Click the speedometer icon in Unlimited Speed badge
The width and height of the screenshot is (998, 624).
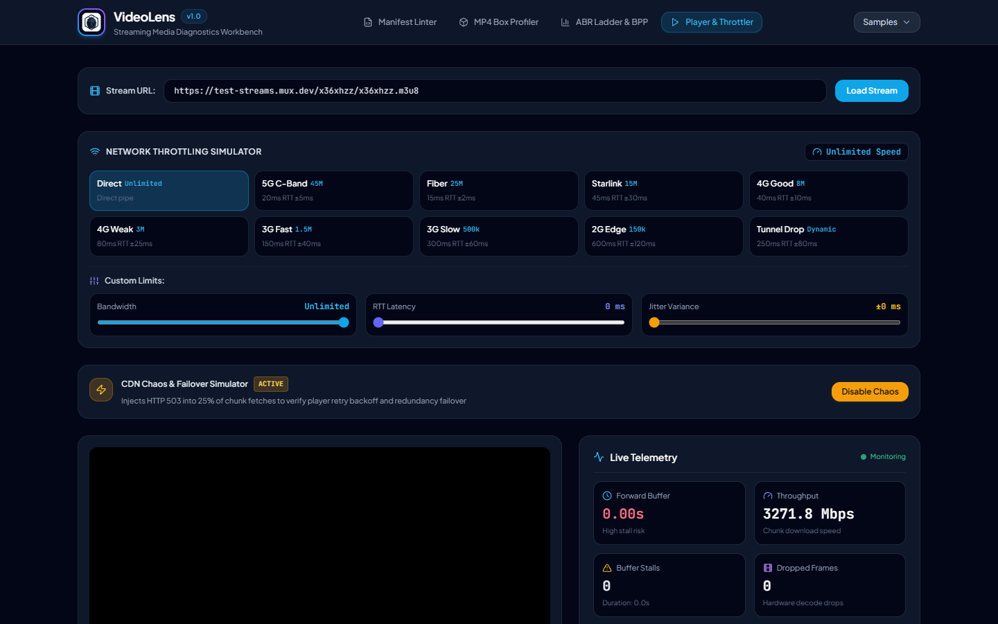817,152
